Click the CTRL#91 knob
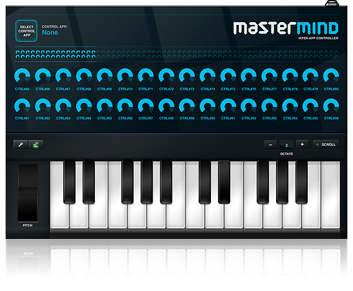 tap(228, 105)
